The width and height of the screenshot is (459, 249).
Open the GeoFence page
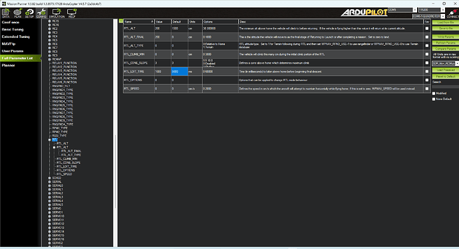pyautogui.click(x=11, y=22)
